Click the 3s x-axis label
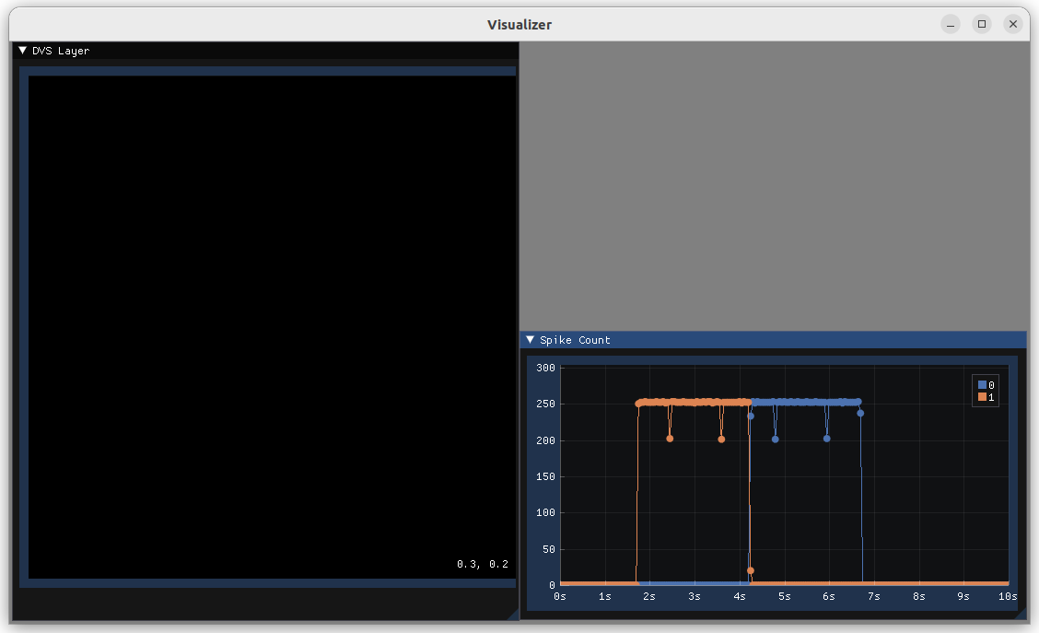 [x=695, y=596]
